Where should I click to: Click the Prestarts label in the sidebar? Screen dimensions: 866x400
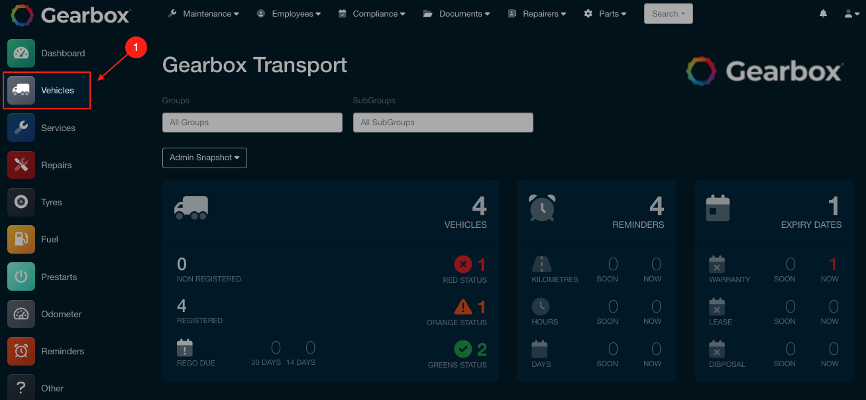[59, 277]
